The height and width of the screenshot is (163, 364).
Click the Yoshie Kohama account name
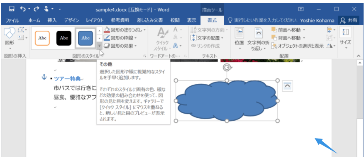317,21
